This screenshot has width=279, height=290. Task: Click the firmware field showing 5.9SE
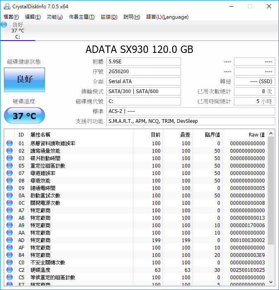[144, 62]
